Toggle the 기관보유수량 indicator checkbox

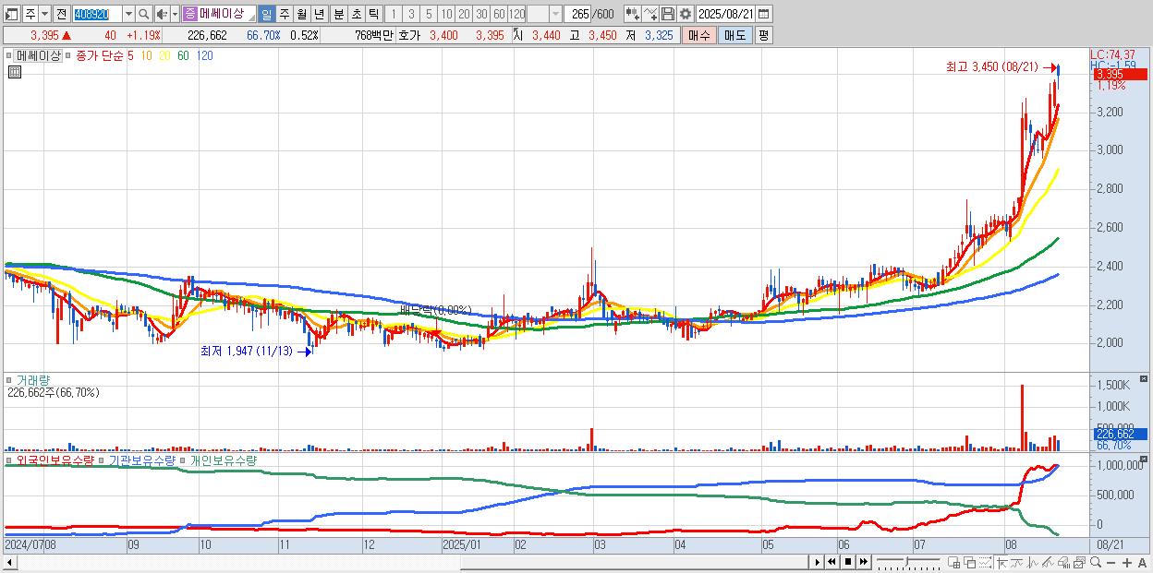(x=103, y=460)
